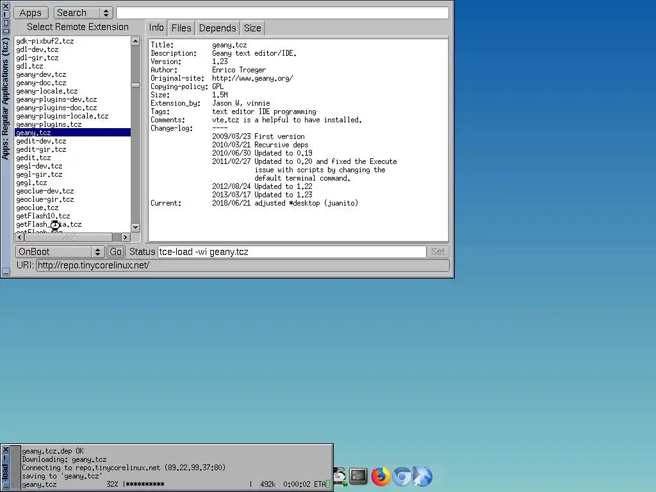This screenshot has width=656, height=492.
Task: Click the vertical scrollbar thumb of extension list
Action: click(x=135, y=85)
